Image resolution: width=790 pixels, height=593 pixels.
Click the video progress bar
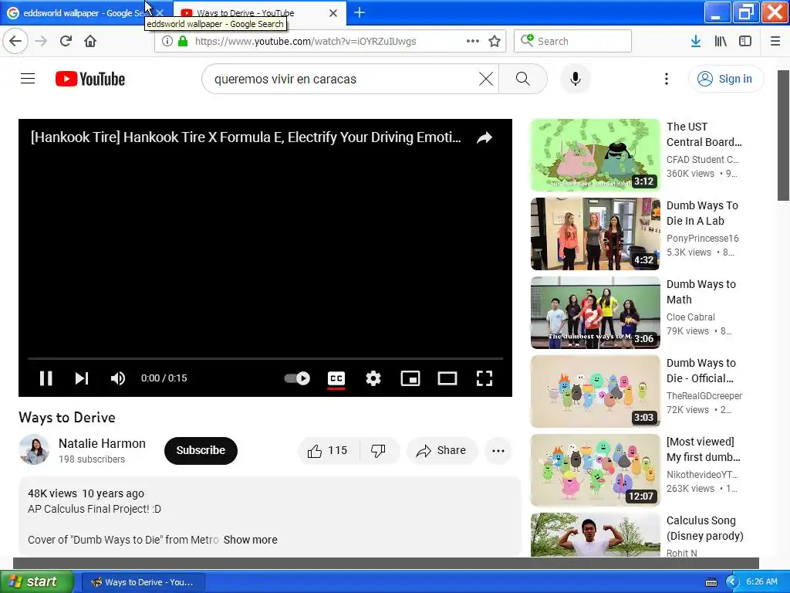[265, 358]
